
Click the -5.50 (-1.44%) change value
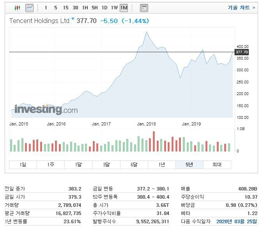(124, 21)
